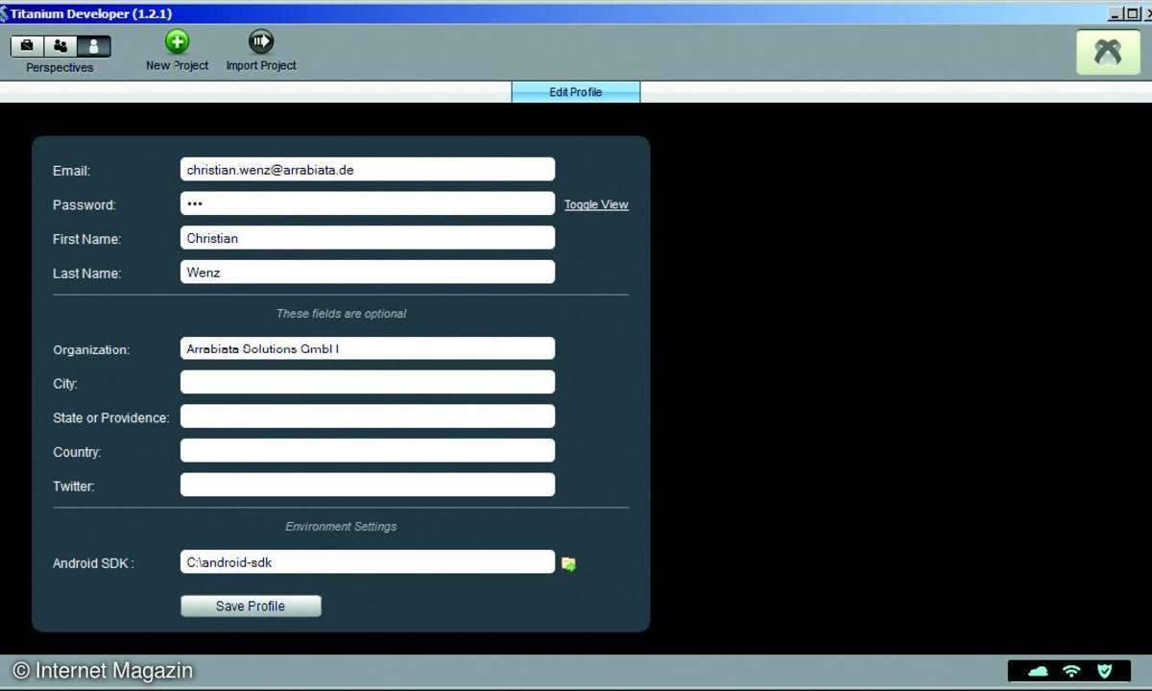Switch to the briefcase Projects perspective
The height and width of the screenshot is (691, 1152).
click(x=27, y=46)
